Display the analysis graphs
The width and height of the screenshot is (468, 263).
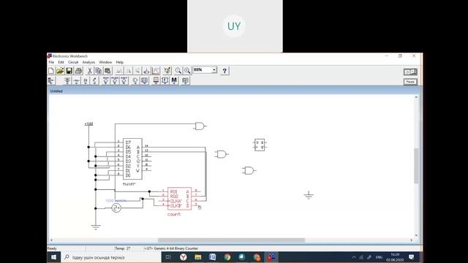click(156, 71)
